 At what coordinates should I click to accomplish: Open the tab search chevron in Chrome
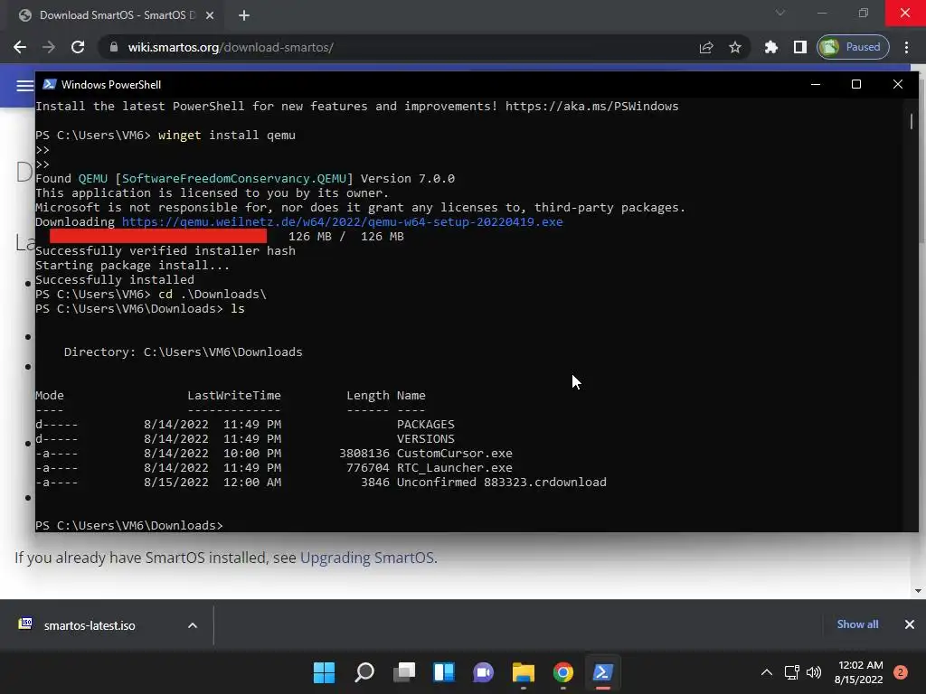tap(780, 13)
